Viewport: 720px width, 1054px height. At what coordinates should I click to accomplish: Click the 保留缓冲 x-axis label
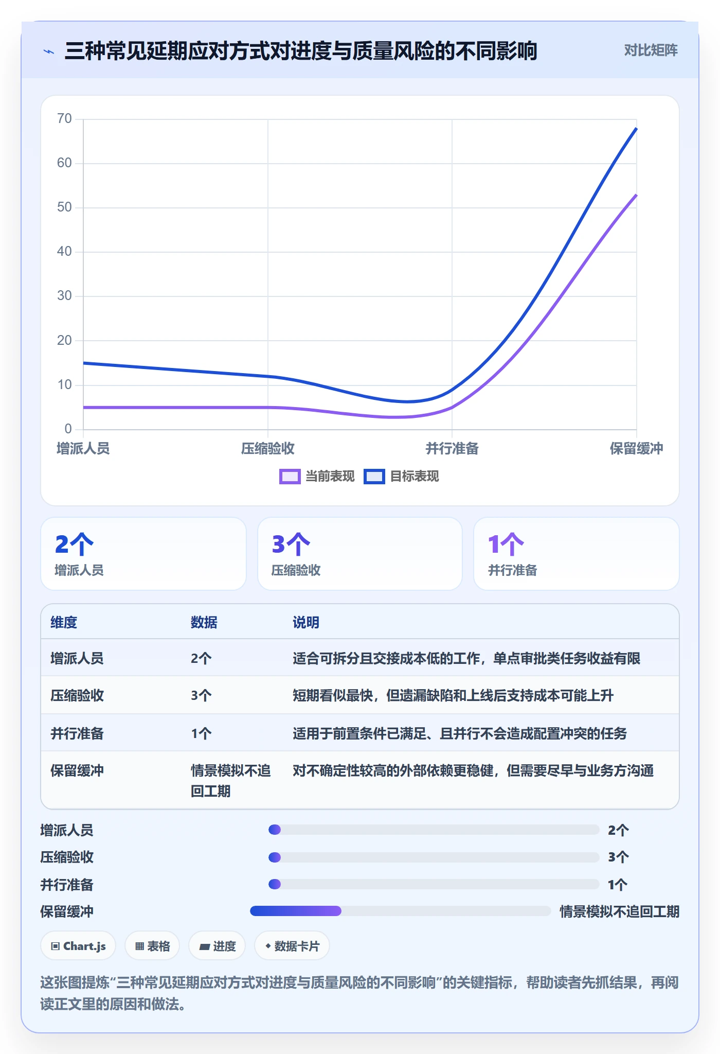(x=637, y=449)
